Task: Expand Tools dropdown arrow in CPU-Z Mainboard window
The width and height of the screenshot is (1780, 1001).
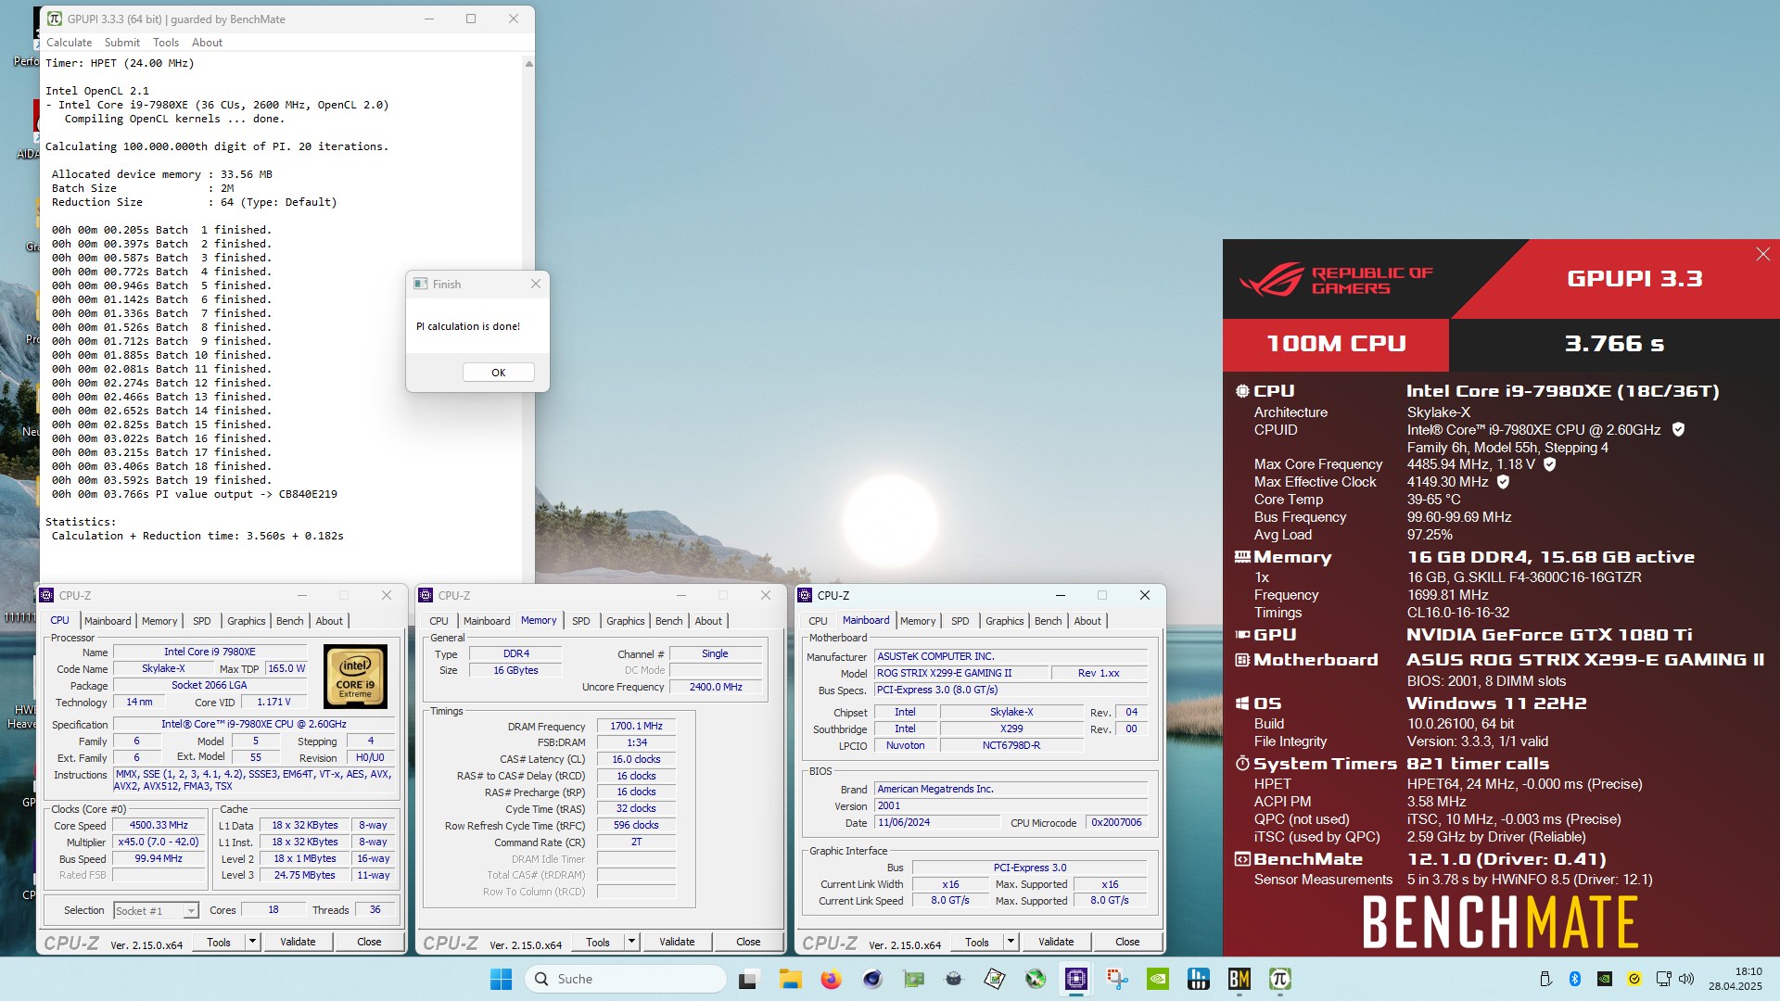Action: coord(1011,942)
